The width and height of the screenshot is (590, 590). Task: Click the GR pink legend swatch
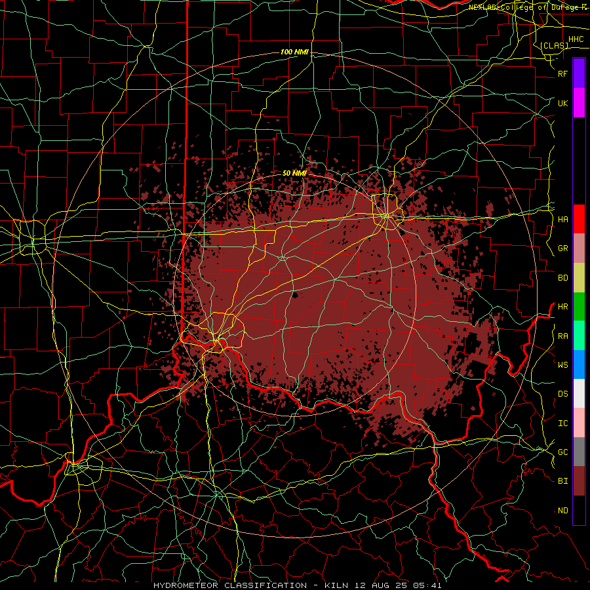pos(579,248)
